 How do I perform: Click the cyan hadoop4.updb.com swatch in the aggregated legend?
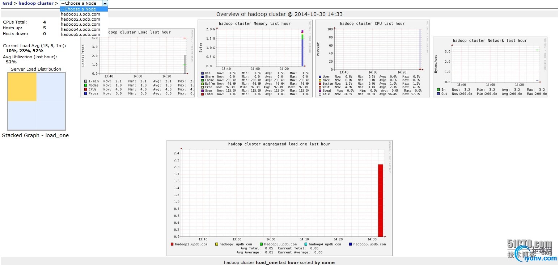tap(306, 244)
